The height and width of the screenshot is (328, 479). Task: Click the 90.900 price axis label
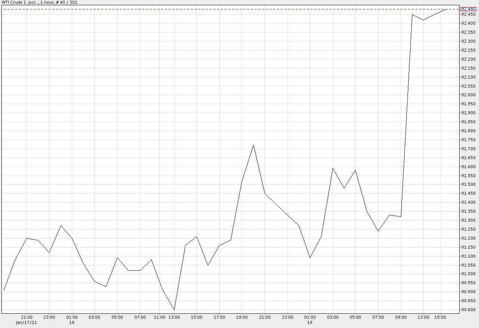pos(468,292)
